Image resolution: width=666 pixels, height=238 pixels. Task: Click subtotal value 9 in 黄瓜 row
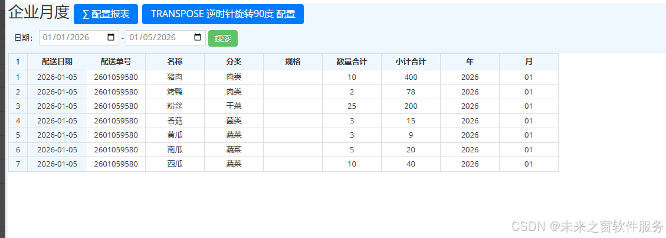[411, 135]
